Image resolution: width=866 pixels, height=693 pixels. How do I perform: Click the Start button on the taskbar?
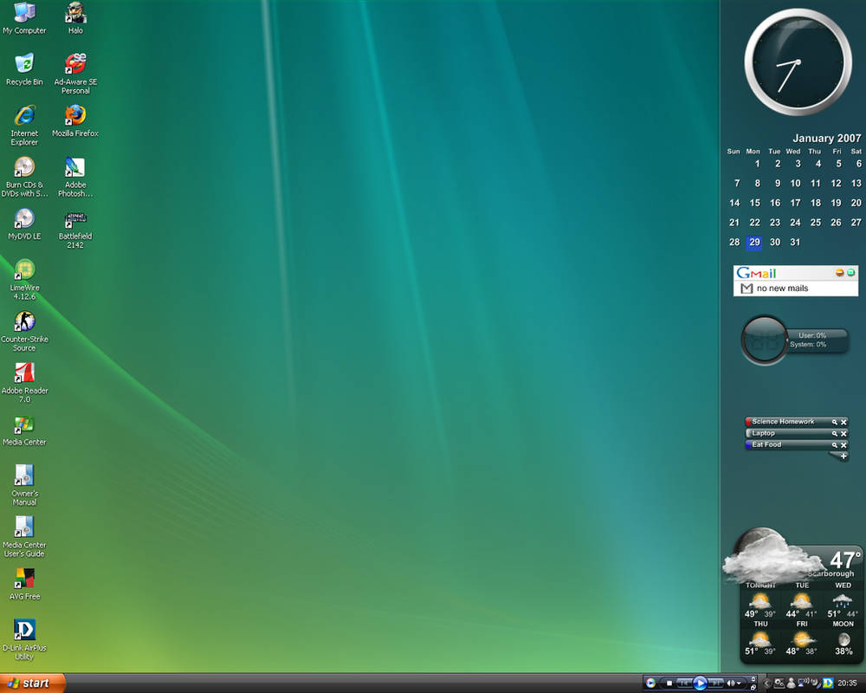[x=32, y=683]
